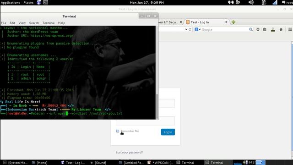Open the Places menu
Screen dimensions: 293x165
[x=28, y=2]
